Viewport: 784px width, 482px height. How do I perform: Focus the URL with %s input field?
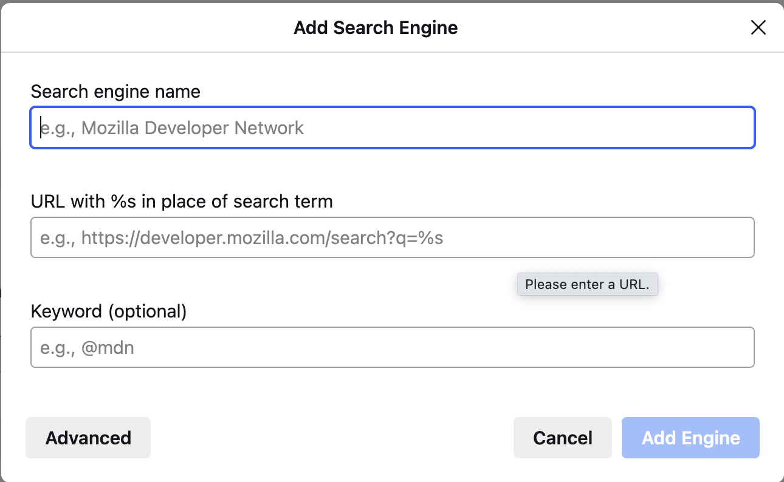392,237
